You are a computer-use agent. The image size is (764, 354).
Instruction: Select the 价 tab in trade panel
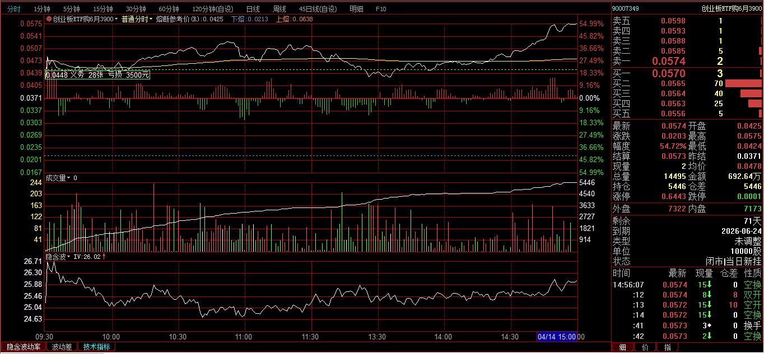coord(645,347)
